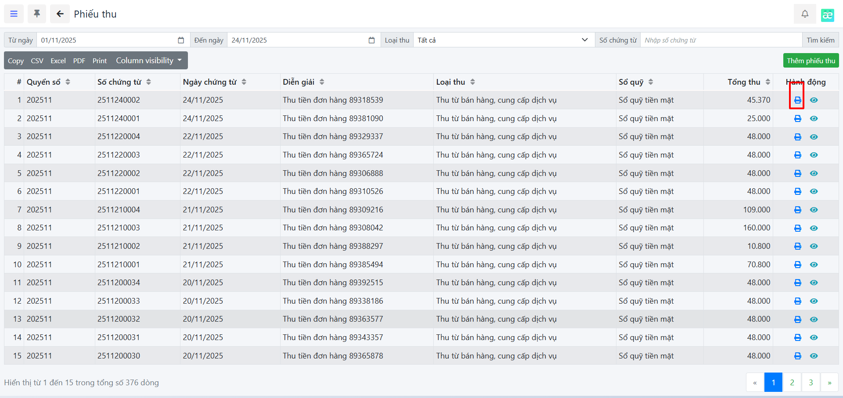Viewport: 843px width, 398px height.
Task: View details of receipt 2511200030 eye icon
Action: pyautogui.click(x=814, y=356)
